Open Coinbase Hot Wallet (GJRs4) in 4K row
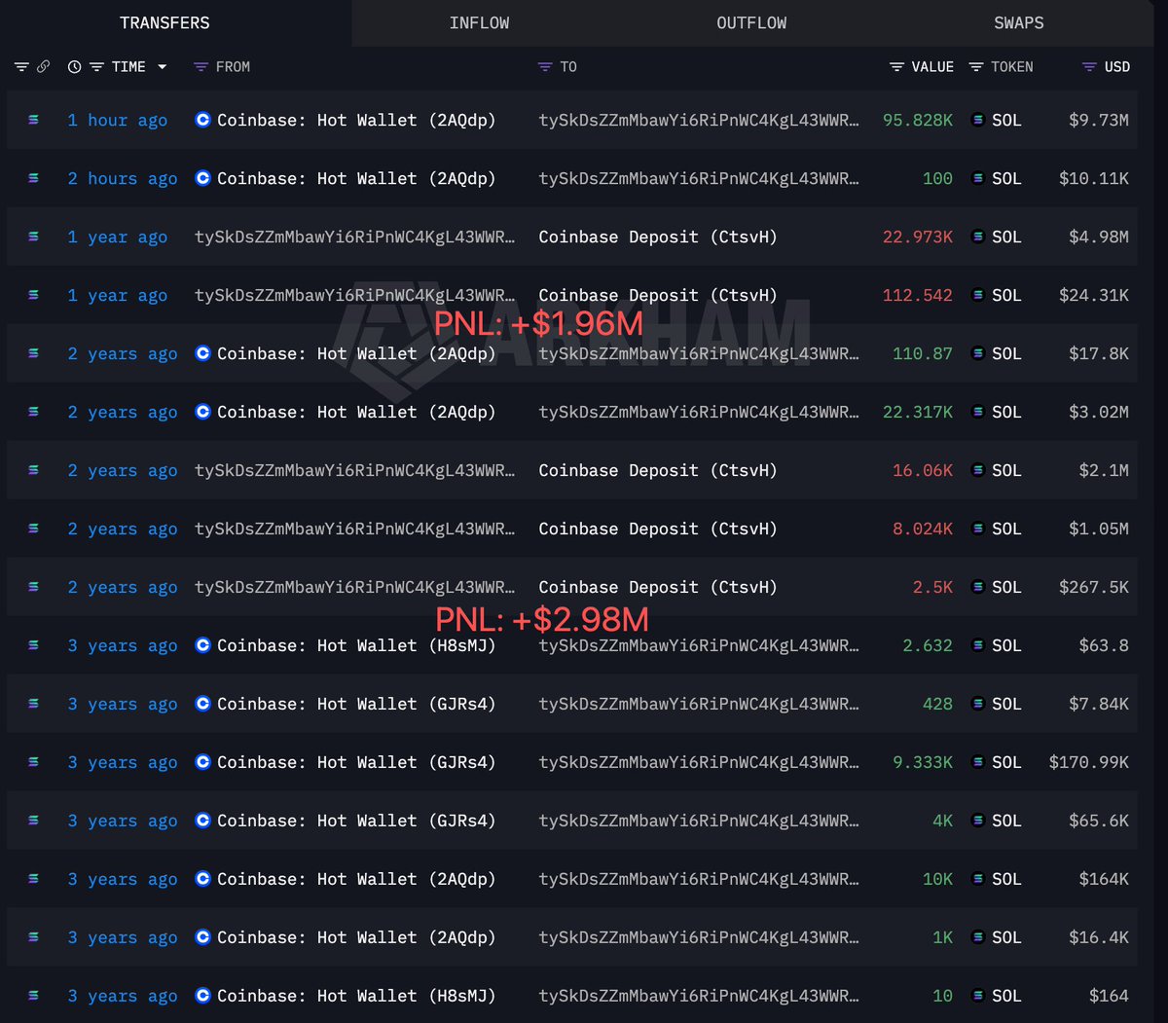The height and width of the screenshot is (1023, 1168). (x=356, y=822)
